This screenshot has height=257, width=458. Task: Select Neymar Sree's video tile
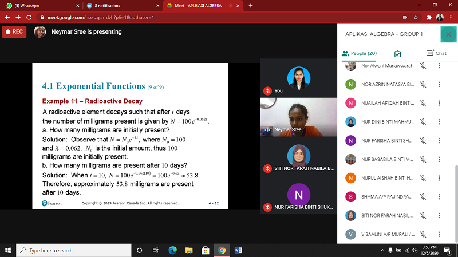tap(298, 118)
